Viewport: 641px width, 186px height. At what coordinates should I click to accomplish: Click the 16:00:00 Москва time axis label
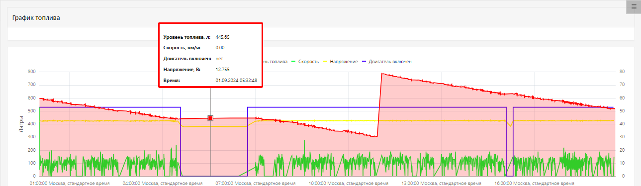535,183
